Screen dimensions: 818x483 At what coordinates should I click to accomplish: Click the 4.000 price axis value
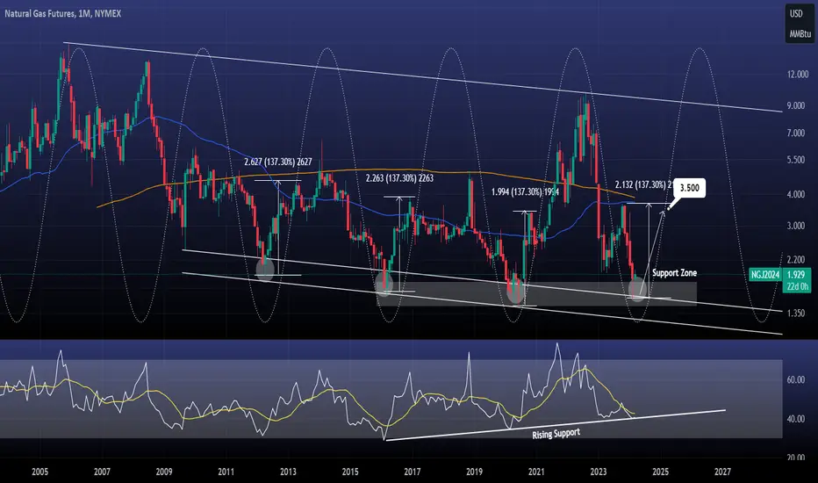click(x=796, y=194)
